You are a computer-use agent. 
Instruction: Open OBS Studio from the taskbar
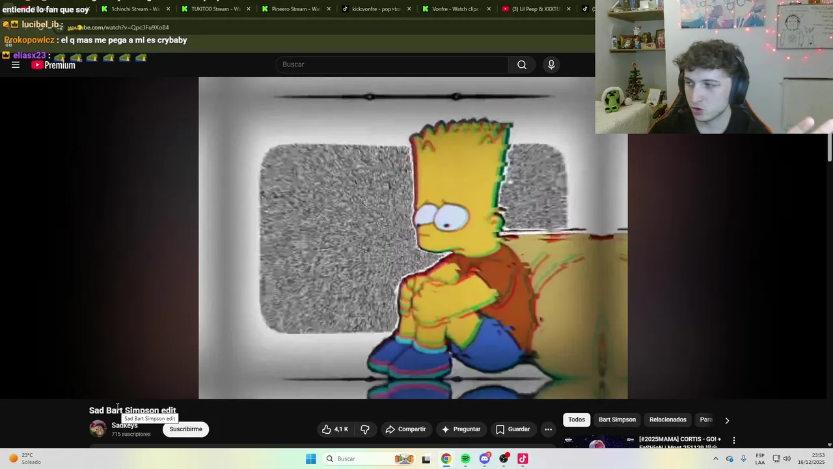(x=504, y=459)
